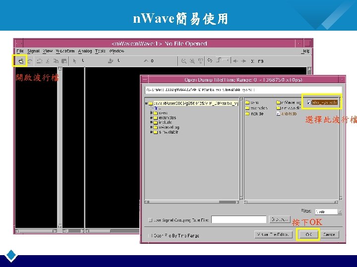Click OK in Open Dump File dialog
The image size is (357, 267).
308,234
